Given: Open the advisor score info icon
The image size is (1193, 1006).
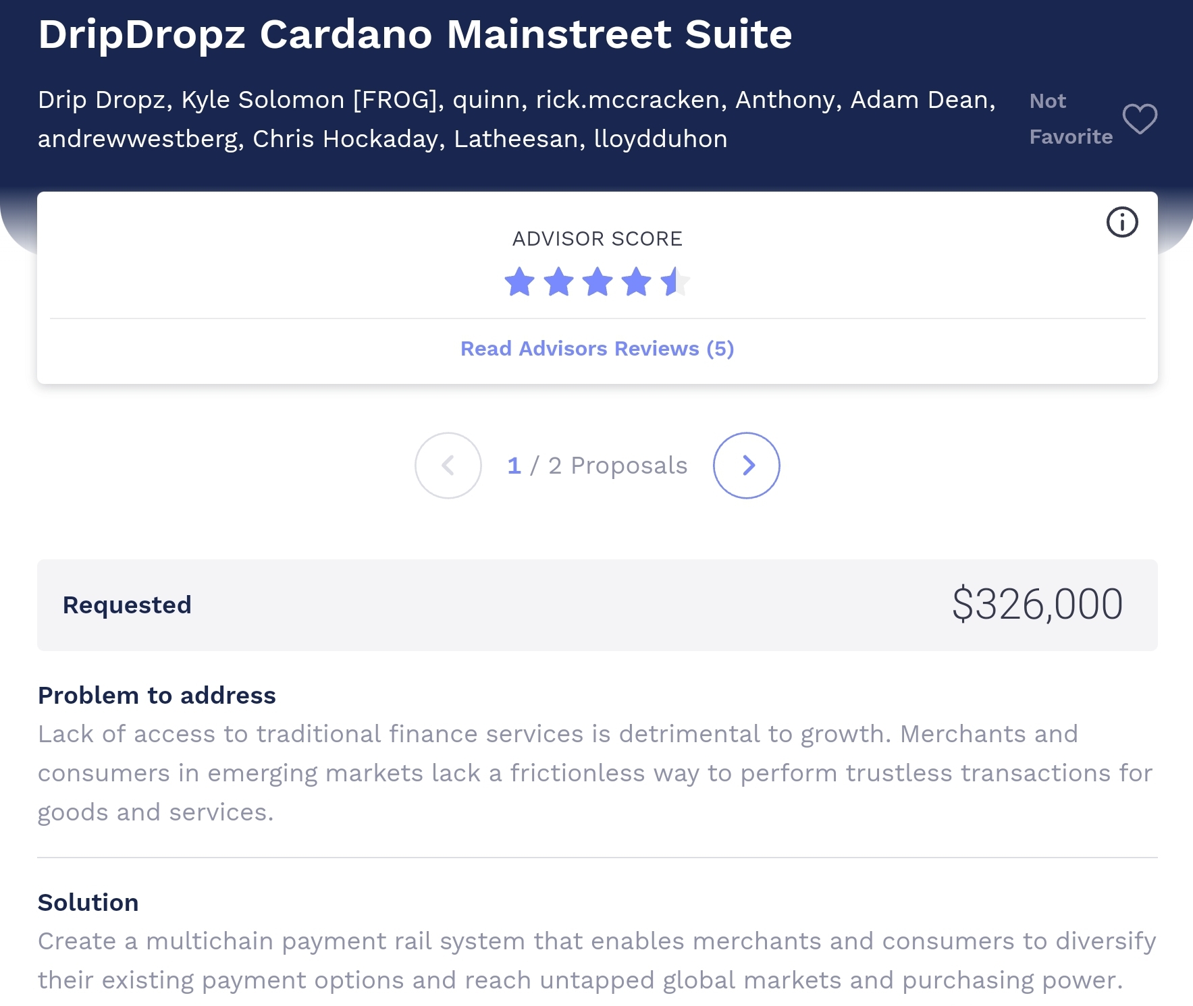Looking at the screenshot, I should tap(1122, 222).
